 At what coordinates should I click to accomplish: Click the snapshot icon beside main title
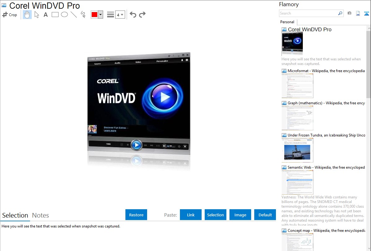point(4,5)
